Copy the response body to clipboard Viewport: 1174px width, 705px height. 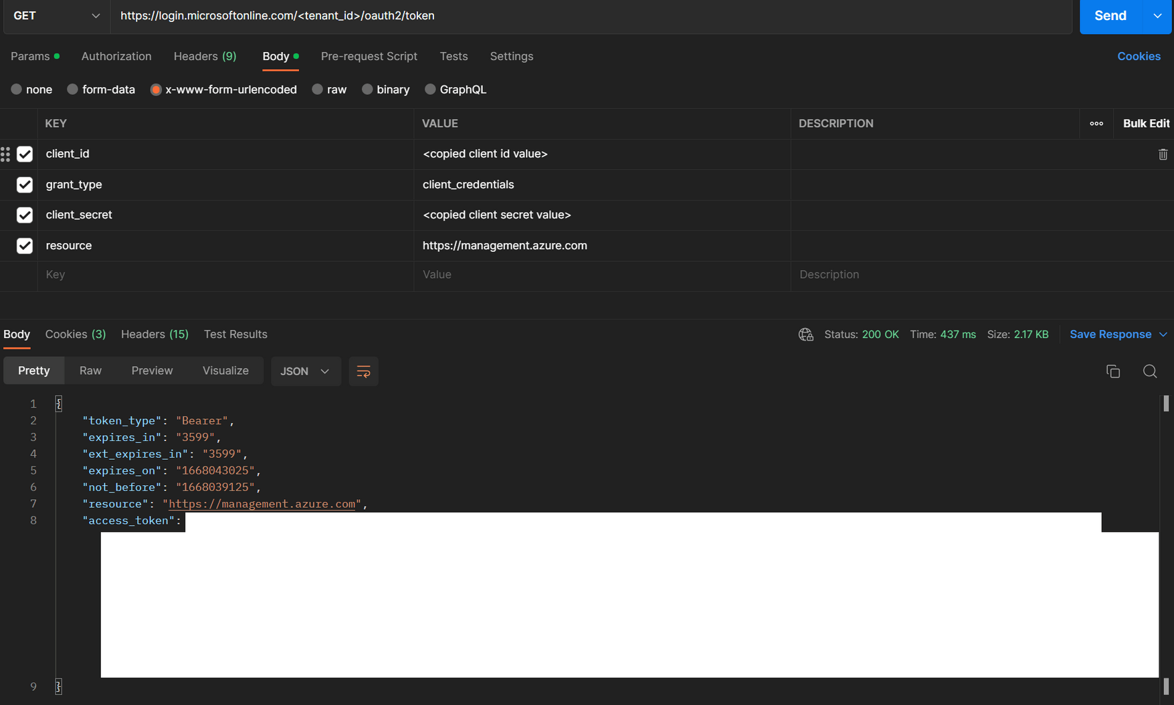[1113, 372]
